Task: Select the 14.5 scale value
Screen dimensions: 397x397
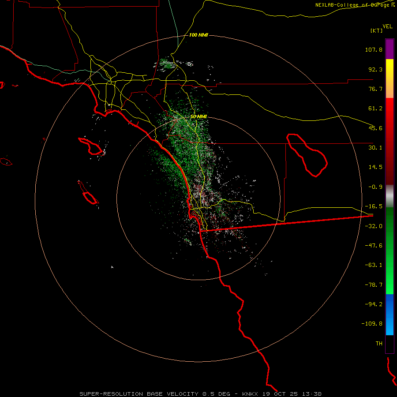Action: (375, 167)
